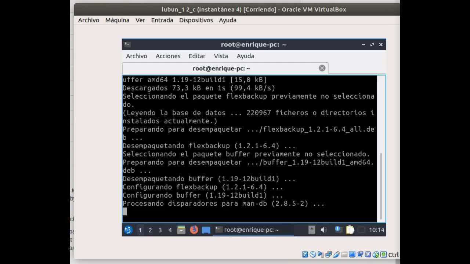The image size is (470, 264).
Task: Switch to workspace 3
Action: [x=160, y=230]
